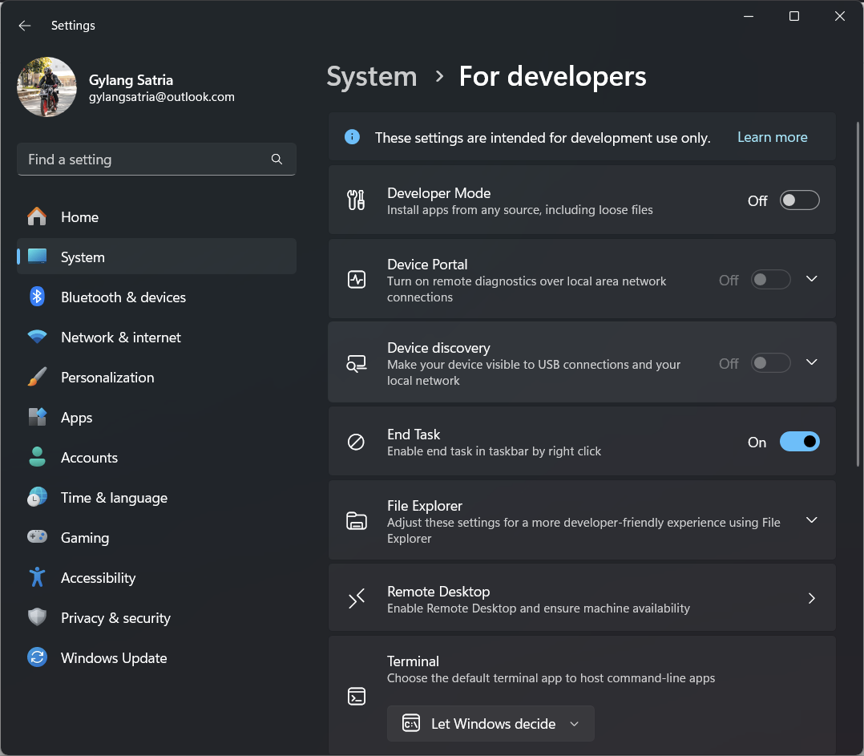Click the Bluetooth icon in sidebar
Viewport: 864px width, 756px height.
point(37,297)
